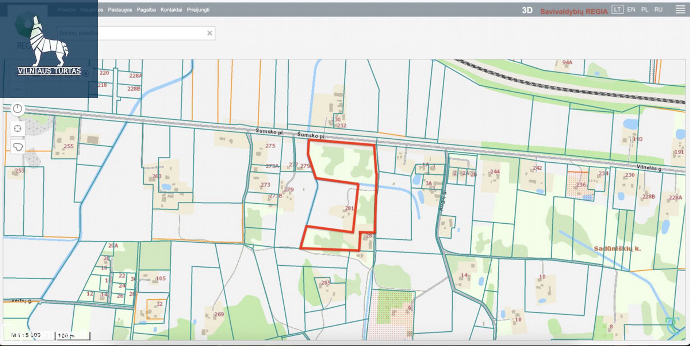Select the Lithuania outline map icon
The height and width of the screenshot is (346, 690).
(x=18, y=147)
